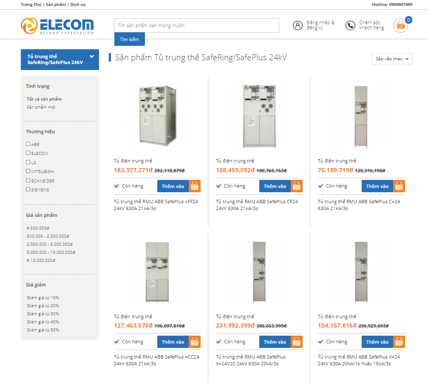428x384 pixels.
Task: Click the ELECOM logo
Action: pyautogui.click(x=57, y=25)
